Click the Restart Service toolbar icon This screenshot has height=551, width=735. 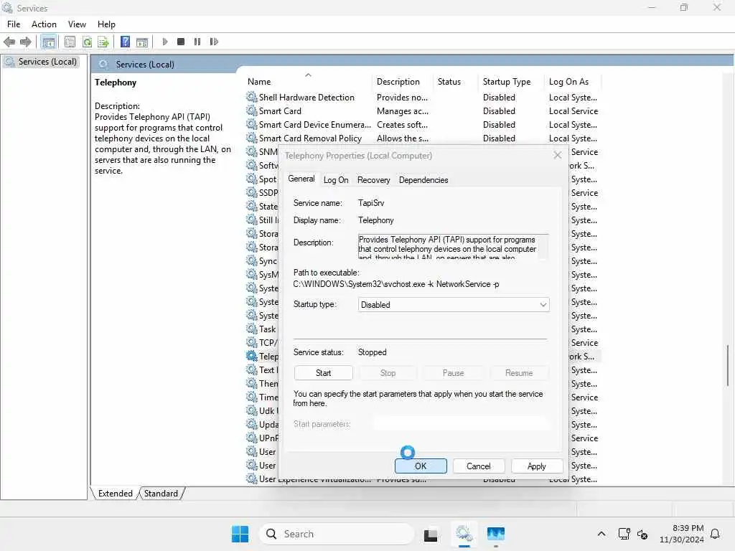(214, 42)
